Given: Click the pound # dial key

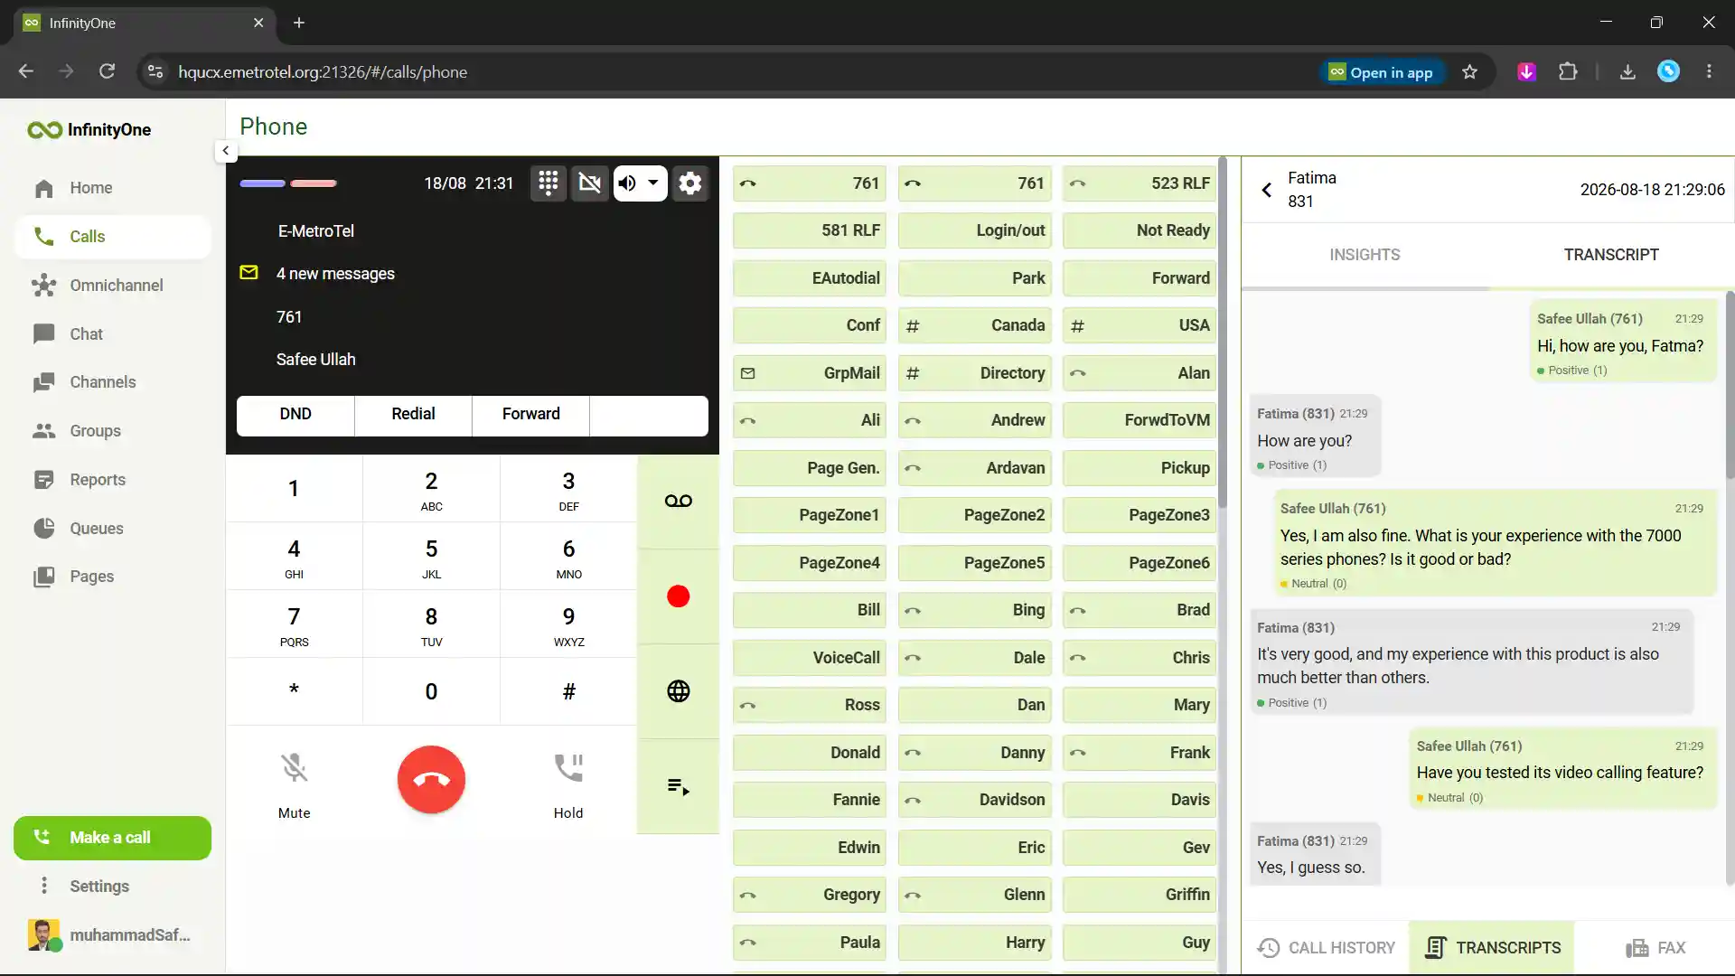Looking at the screenshot, I should 568,691.
